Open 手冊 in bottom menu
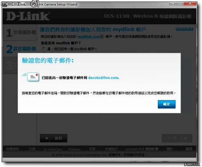The image size is (202, 167). (92, 149)
